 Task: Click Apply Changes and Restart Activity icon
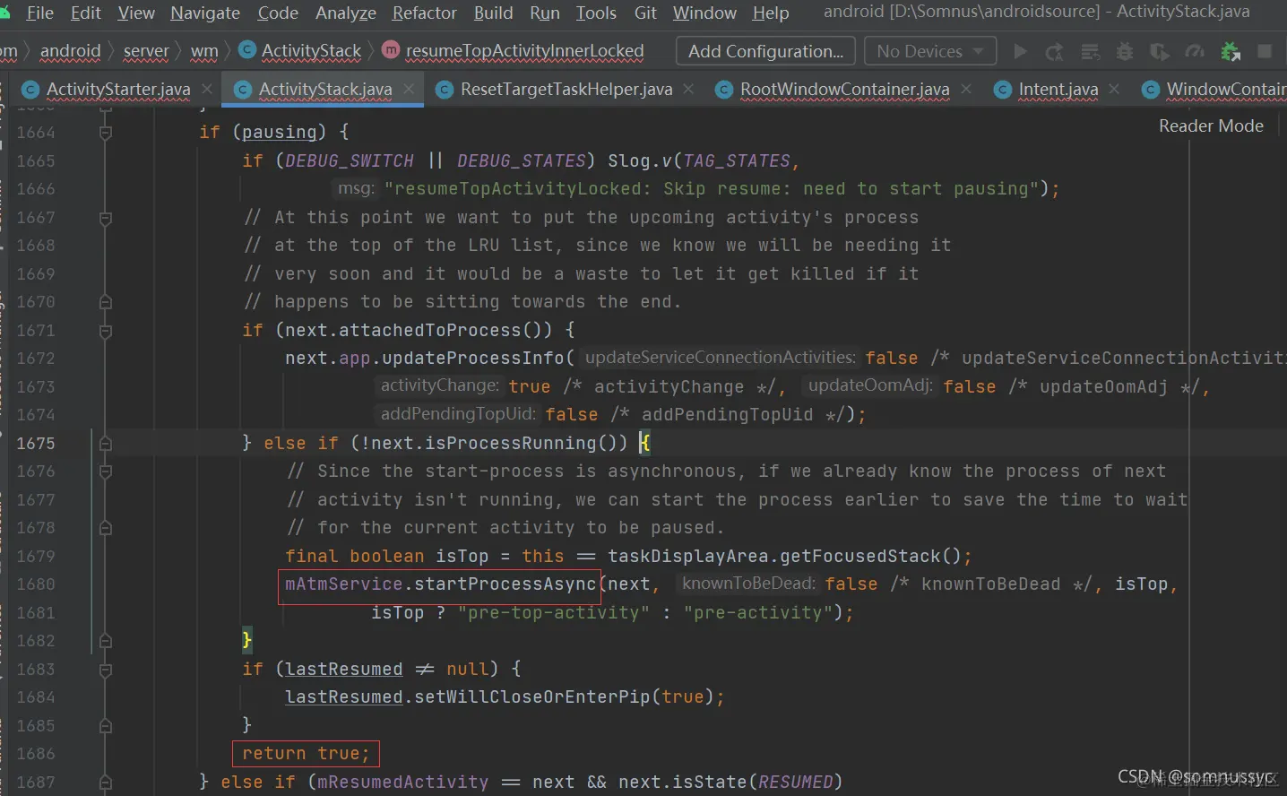point(1055,51)
